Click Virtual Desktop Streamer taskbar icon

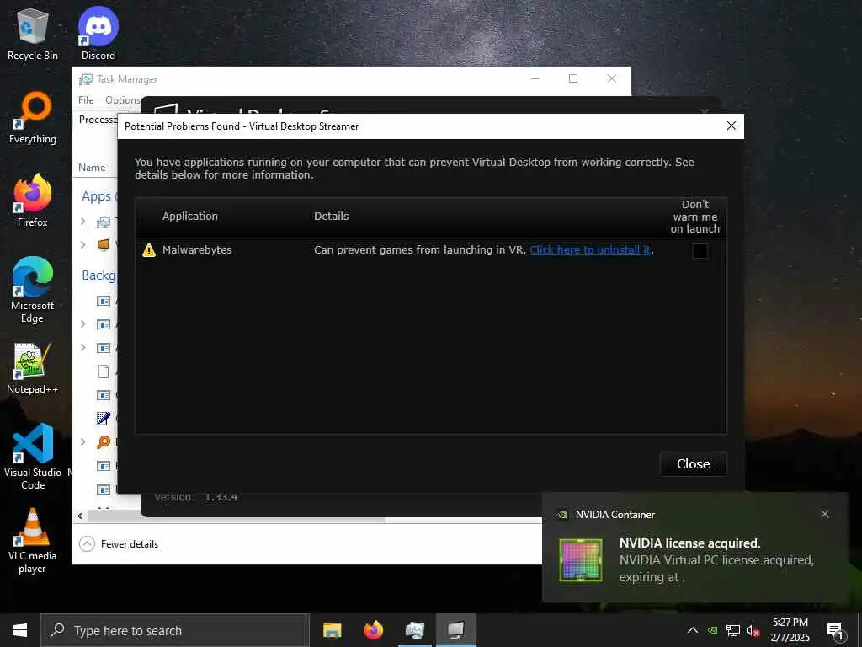455,630
